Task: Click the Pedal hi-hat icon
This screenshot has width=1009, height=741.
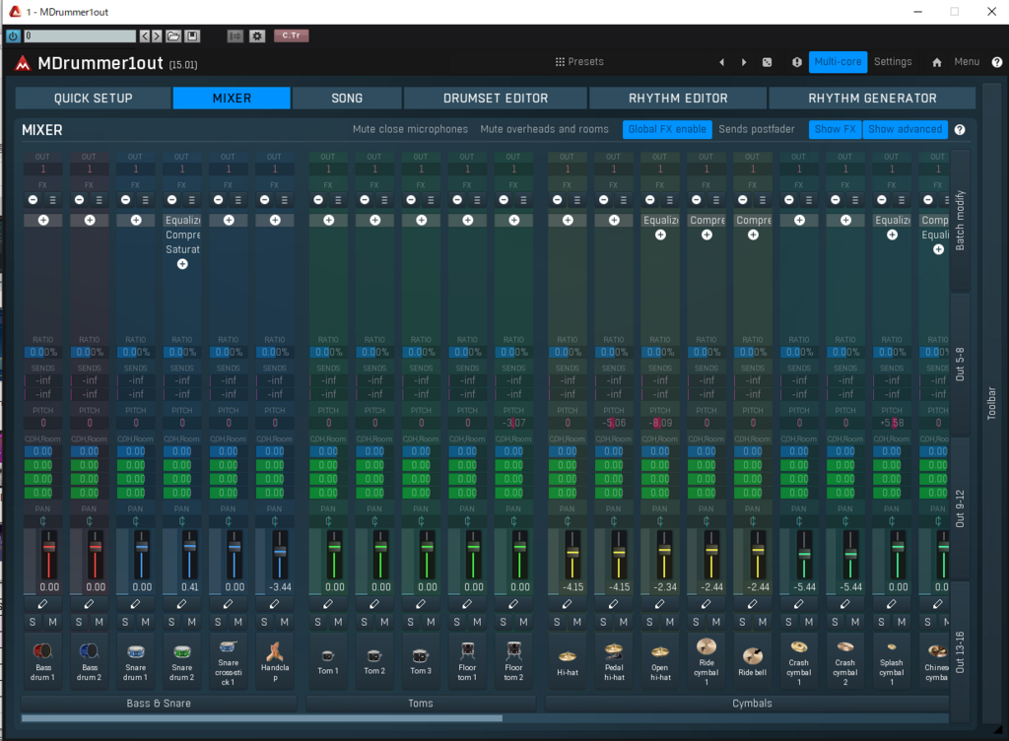Action: tap(614, 651)
